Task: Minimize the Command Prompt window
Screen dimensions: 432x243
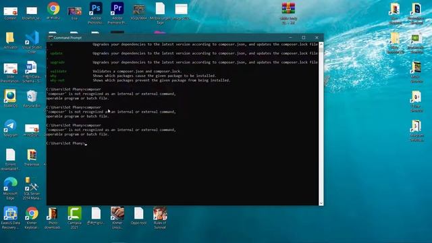Action: click(x=290, y=38)
